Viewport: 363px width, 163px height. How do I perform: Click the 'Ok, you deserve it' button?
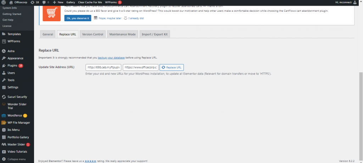[x=78, y=18]
